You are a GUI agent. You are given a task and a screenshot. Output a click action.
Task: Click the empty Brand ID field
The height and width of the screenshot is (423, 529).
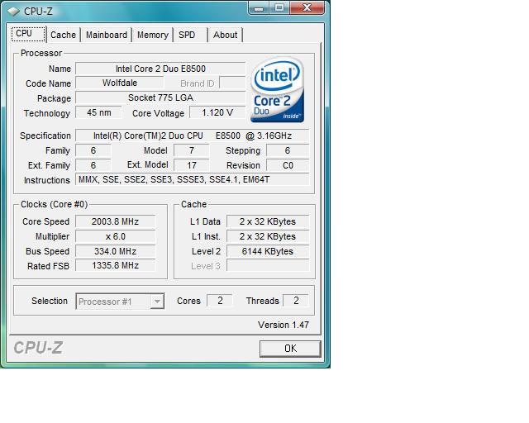coord(232,83)
